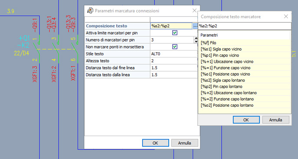This screenshot has height=159, width=298.
Task: Click the 'Altezza testo' value 2
Action: (174, 61)
